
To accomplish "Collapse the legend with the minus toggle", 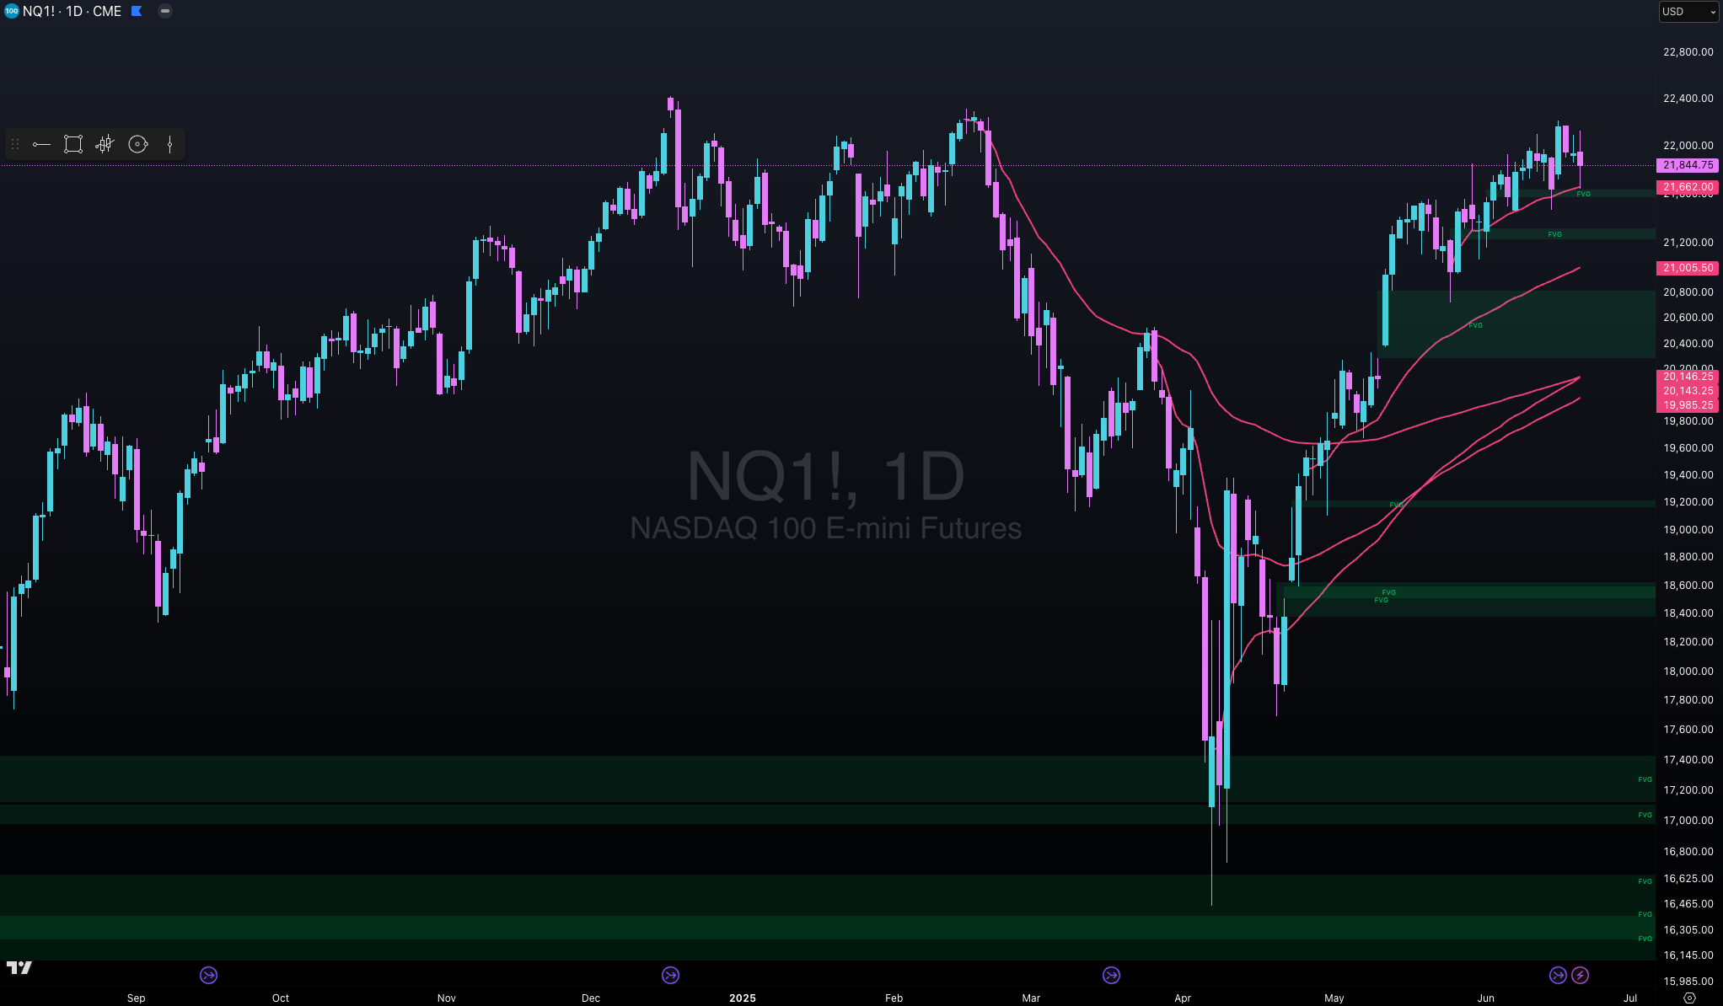I will point(165,11).
